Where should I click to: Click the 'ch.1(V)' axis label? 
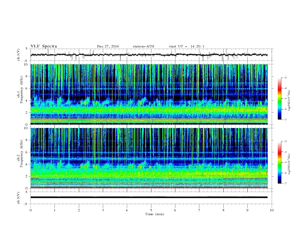point(19,55)
